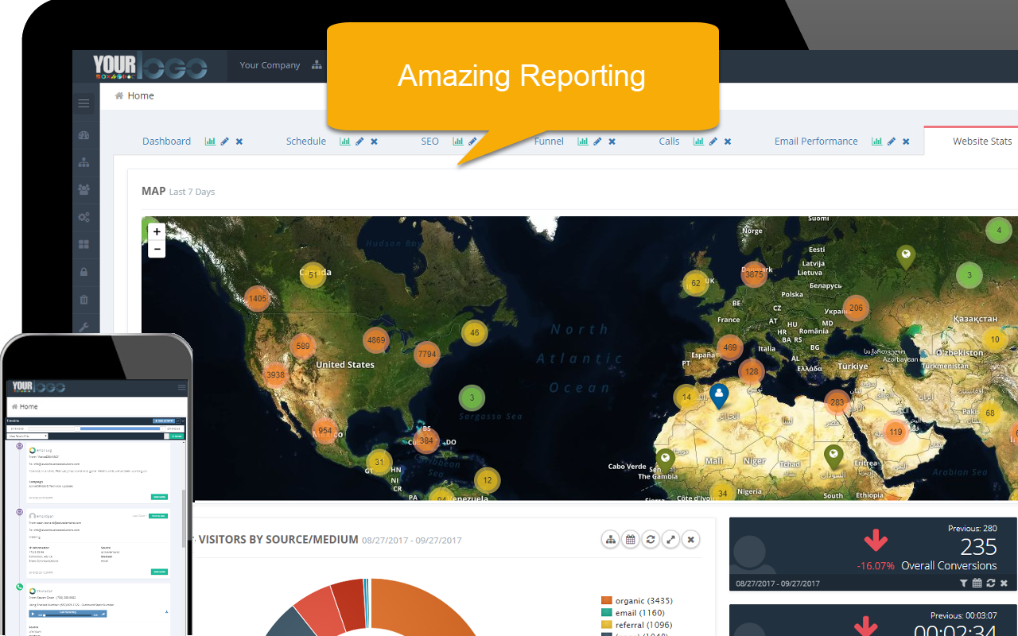The image size is (1018, 636).
Task: Refresh the Visitors by Source widget
Action: point(651,538)
